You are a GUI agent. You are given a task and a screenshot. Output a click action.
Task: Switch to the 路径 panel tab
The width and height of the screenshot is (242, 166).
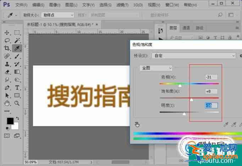[x=199, y=28]
